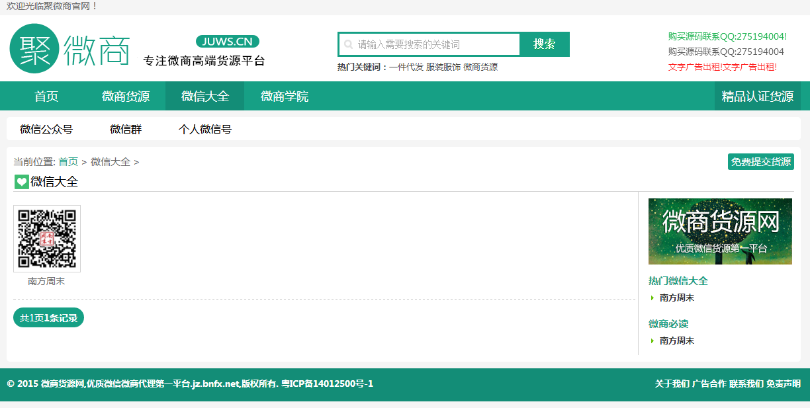
Task: Click the 免费提交货源 button
Action: click(x=761, y=162)
